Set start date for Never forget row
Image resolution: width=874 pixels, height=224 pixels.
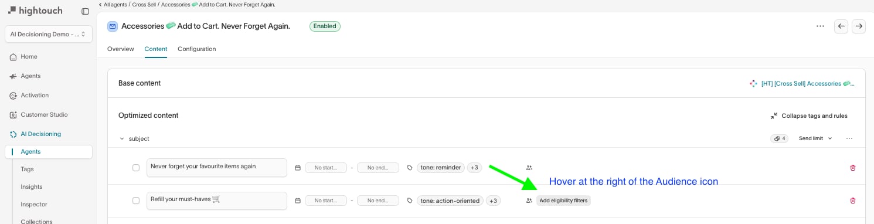326,168
